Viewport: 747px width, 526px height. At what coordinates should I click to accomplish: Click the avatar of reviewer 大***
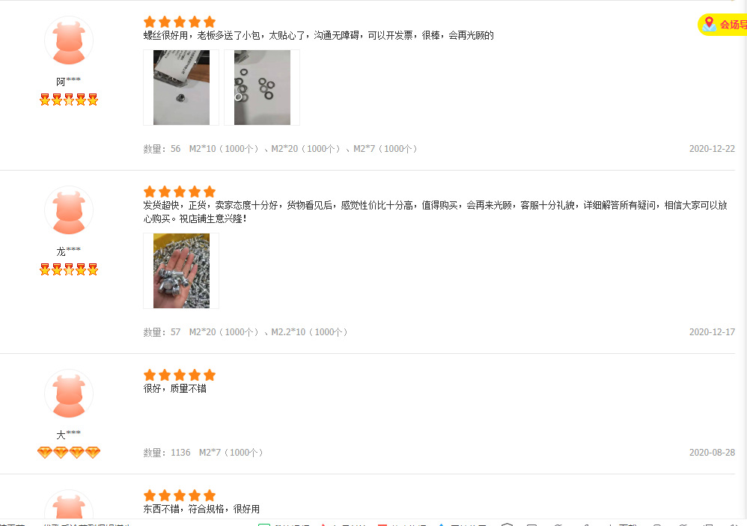(x=69, y=394)
